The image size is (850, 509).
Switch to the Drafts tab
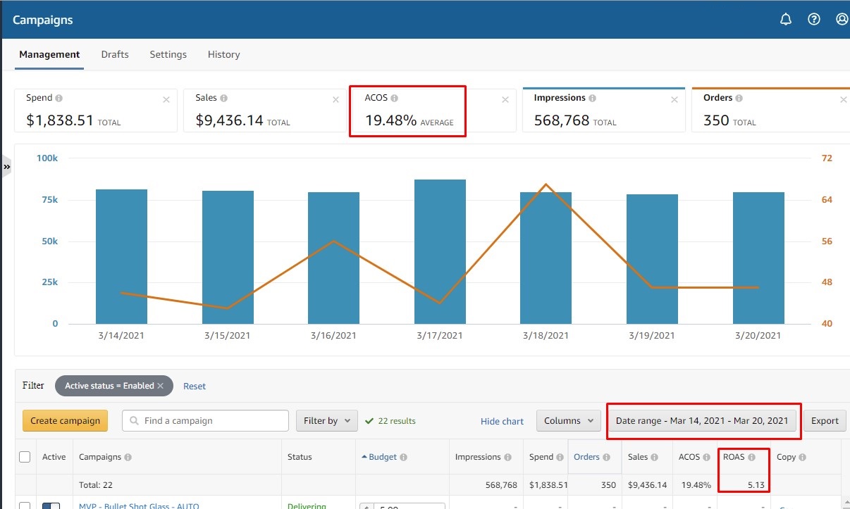coord(115,54)
